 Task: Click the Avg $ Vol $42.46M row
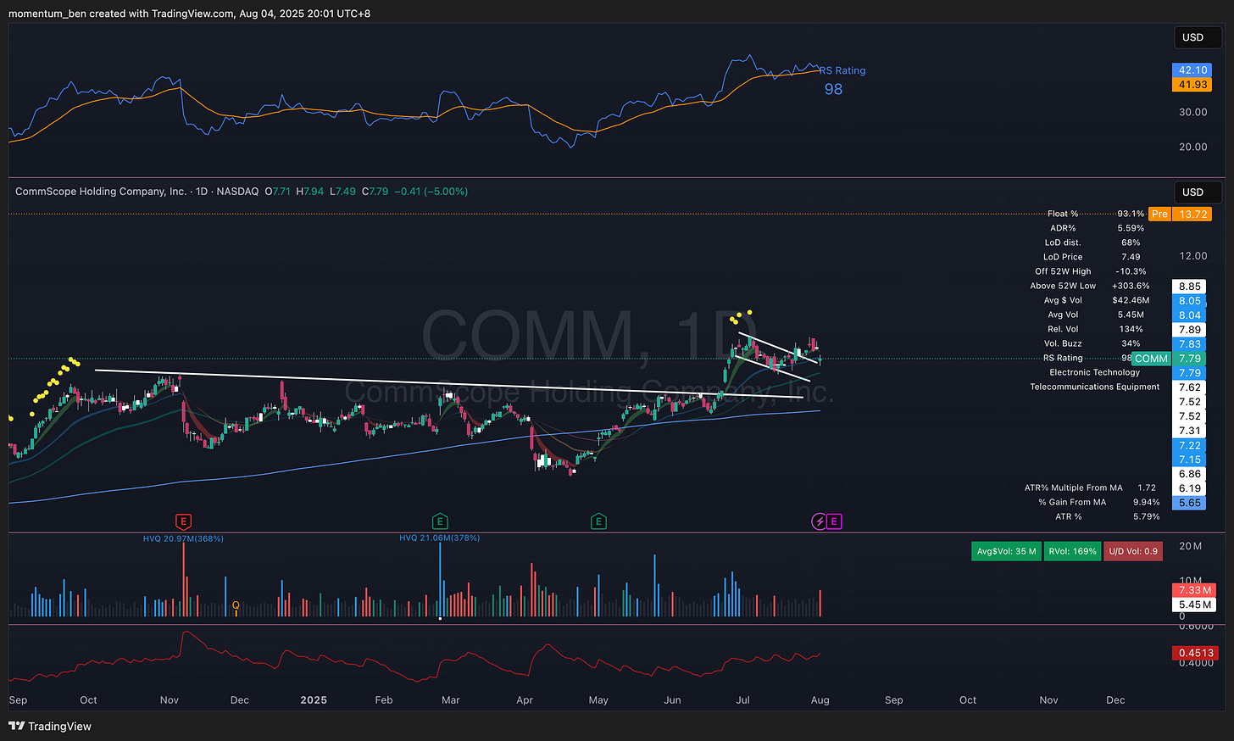pos(1097,300)
